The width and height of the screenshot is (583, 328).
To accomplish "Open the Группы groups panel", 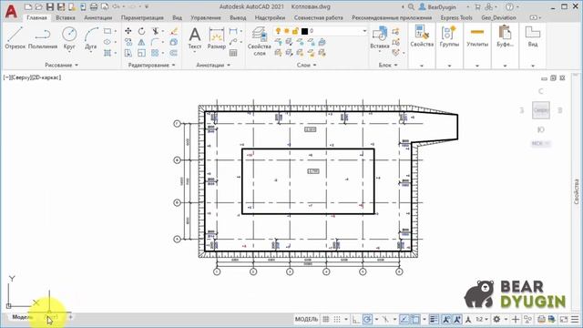I will point(449,36).
